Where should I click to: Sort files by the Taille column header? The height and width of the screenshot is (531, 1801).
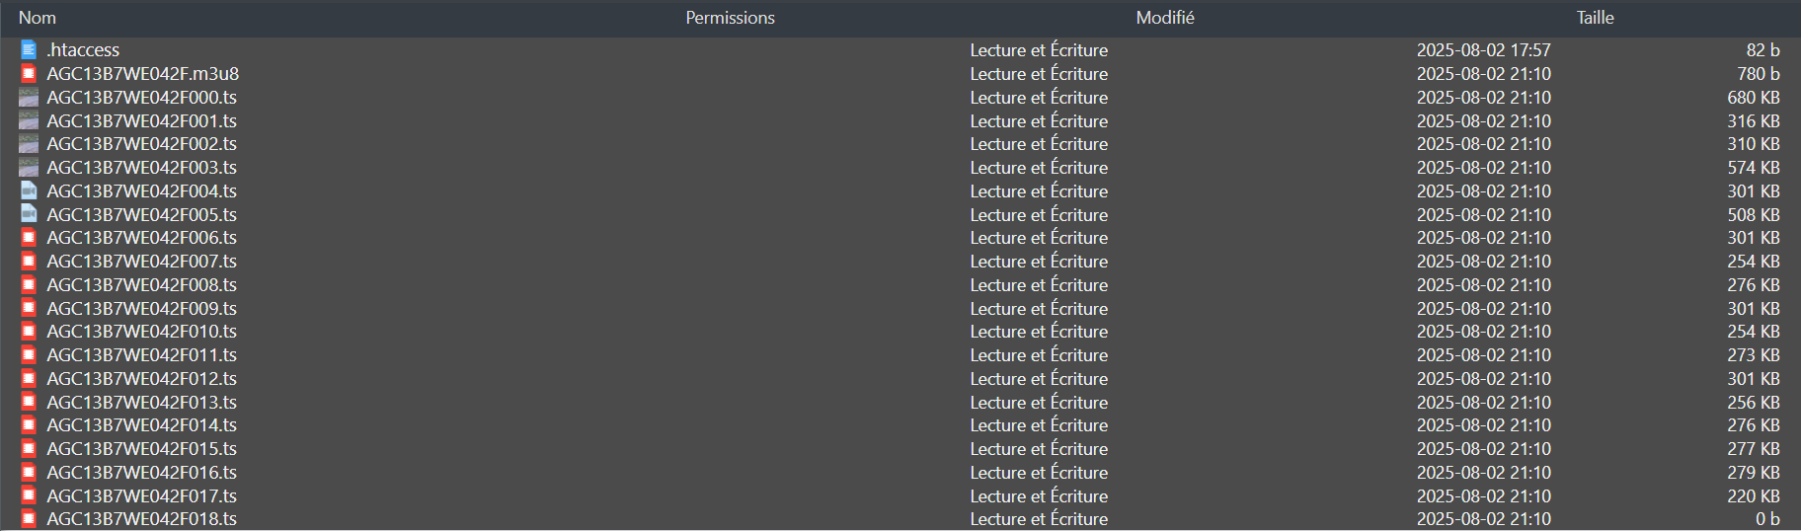[x=1595, y=18]
